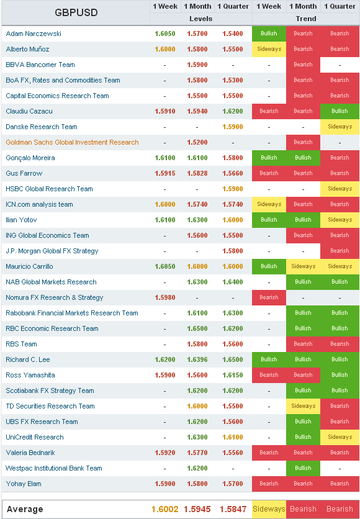The height and width of the screenshot is (519, 360).
Task: Select 1 Month header under Trend
Action: (x=303, y=6)
